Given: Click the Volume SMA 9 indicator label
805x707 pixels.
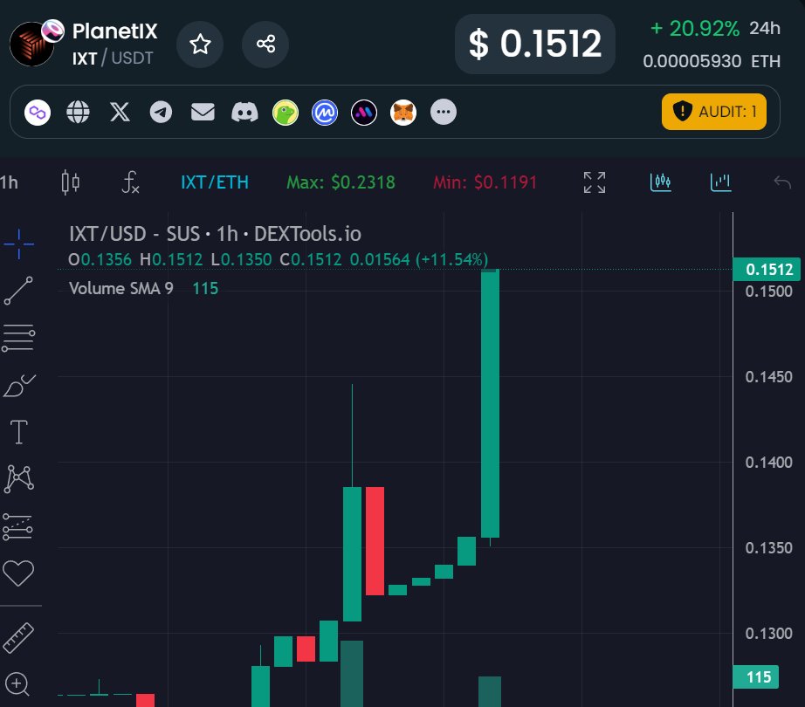Looking at the screenshot, I should click(121, 288).
